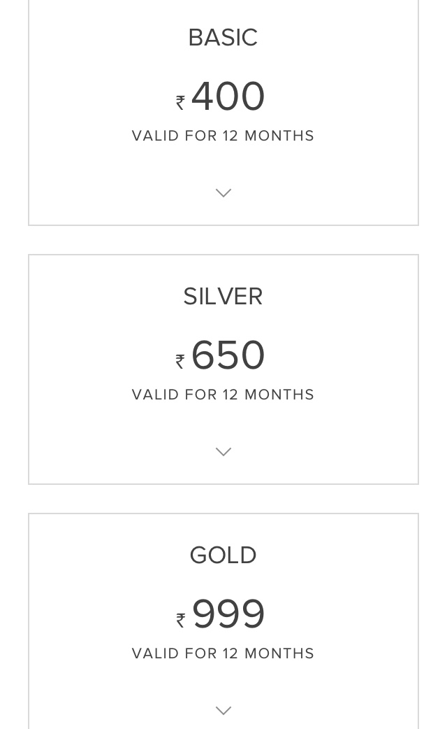Click BASIC plan's Valid For 12 Months text
447x729 pixels.
(223, 136)
